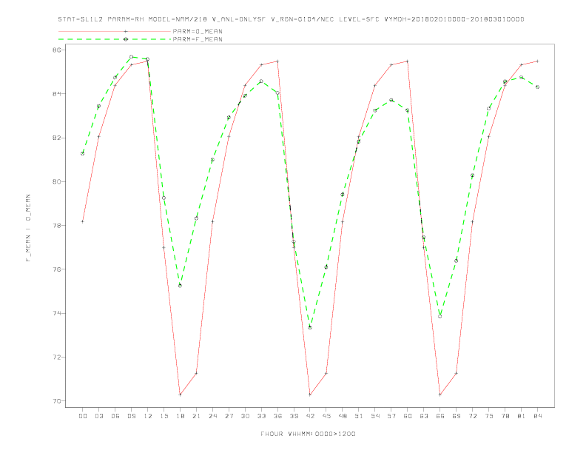Click the O_MEAN plus marker at hour 00
586x453 pixels.
[83, 221]
